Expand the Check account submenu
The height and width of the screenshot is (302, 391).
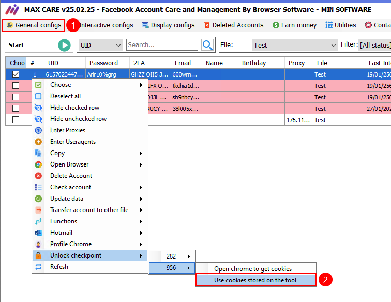coord(90,187)
